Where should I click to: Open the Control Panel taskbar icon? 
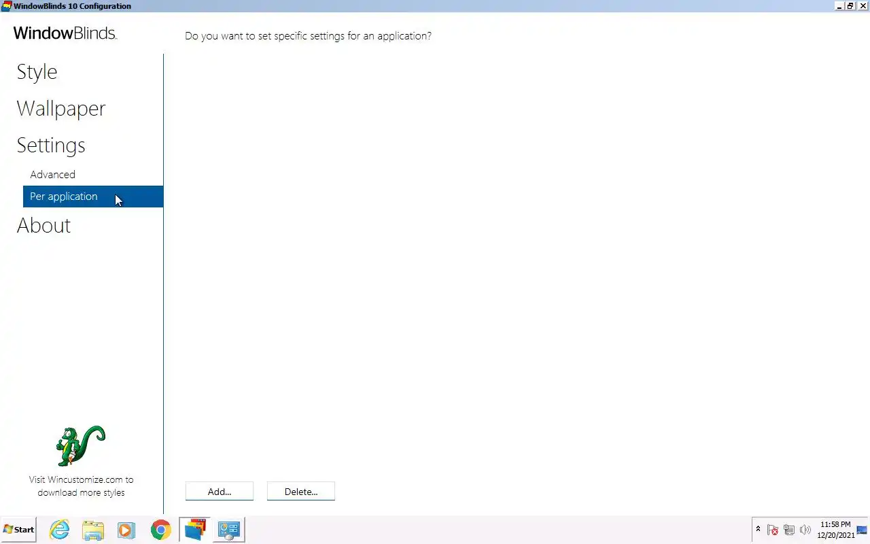(x=229, y=530)
